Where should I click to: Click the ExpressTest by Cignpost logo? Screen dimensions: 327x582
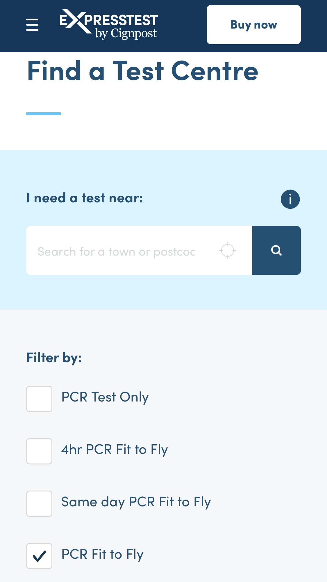coord(109,24)
